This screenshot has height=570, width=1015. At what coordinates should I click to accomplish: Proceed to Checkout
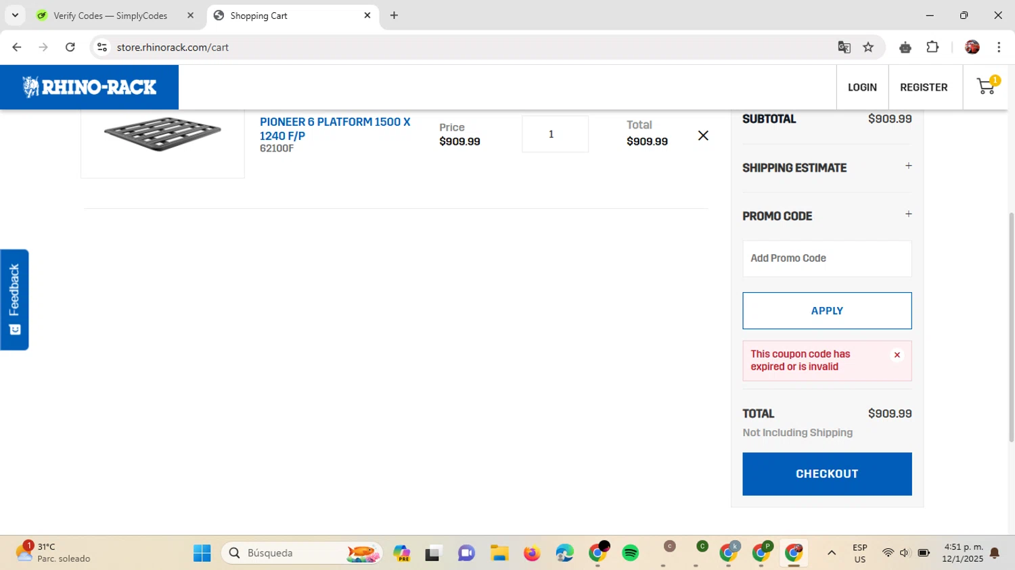click(827, 474)
